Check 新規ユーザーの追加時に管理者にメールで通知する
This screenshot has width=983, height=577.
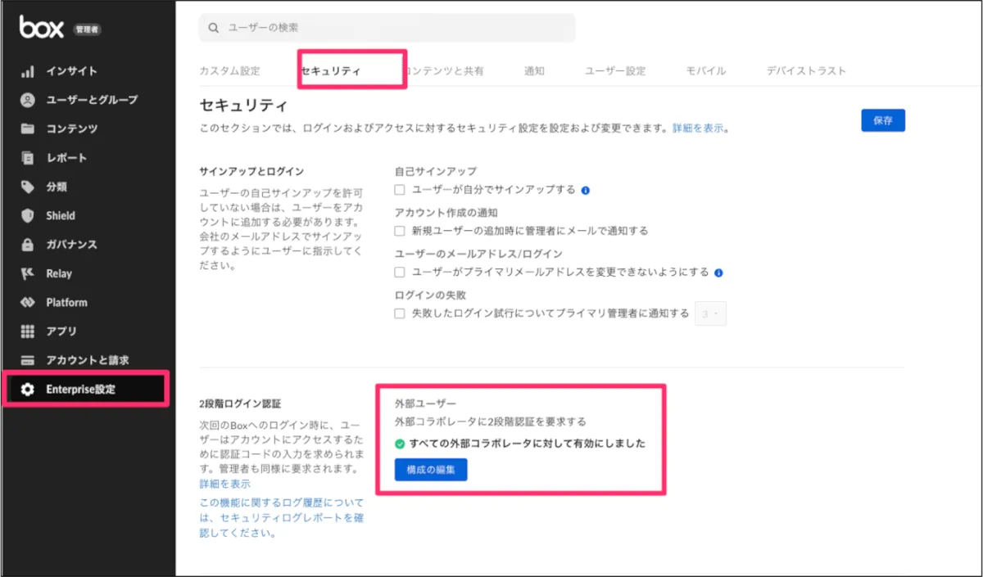pyautogui.click(x=400, y=231)
